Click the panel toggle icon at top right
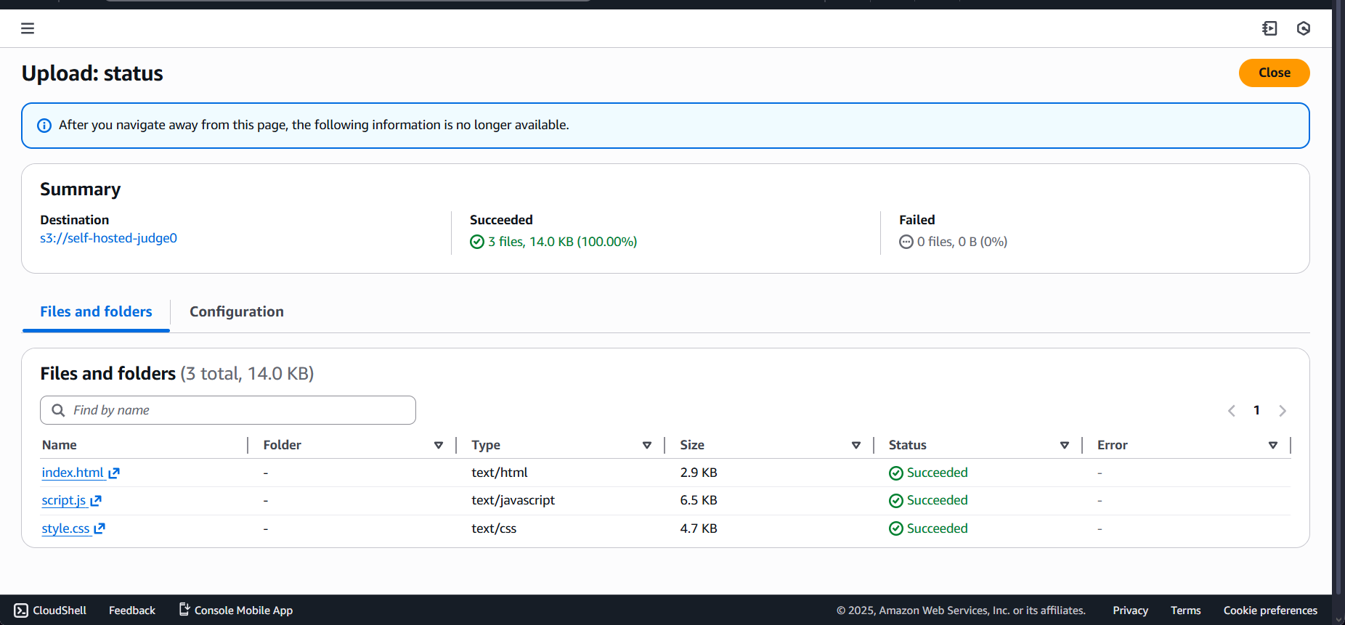This screenshot has width=1345, height=625. point(1269,28)
